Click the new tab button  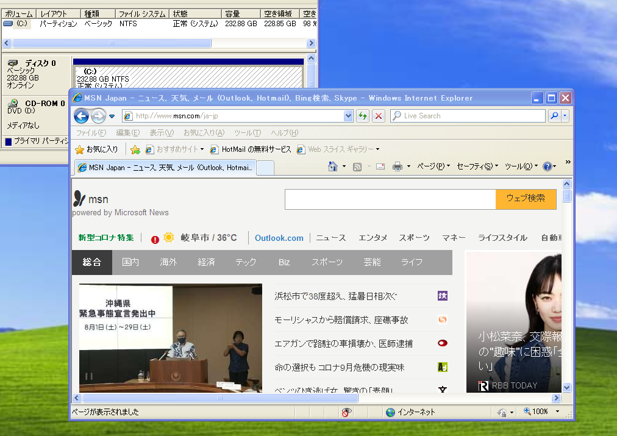(265, 168)
